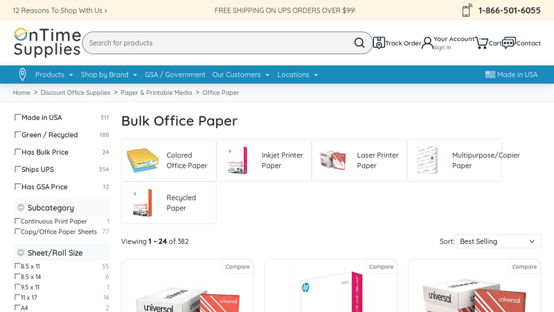Check the A4 size filter
Screen dimensions: 554x312
coord(17,307)
